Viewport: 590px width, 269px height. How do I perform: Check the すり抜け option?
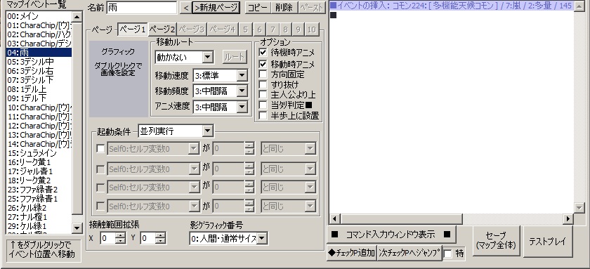coord(263,85)
